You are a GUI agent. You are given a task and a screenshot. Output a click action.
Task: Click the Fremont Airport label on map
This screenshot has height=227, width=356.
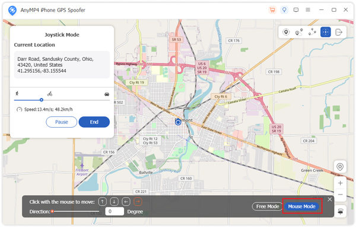[x=82, y=172]
